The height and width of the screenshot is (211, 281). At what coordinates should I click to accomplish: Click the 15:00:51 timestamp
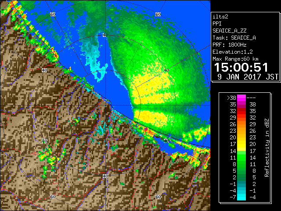point(241,68)
